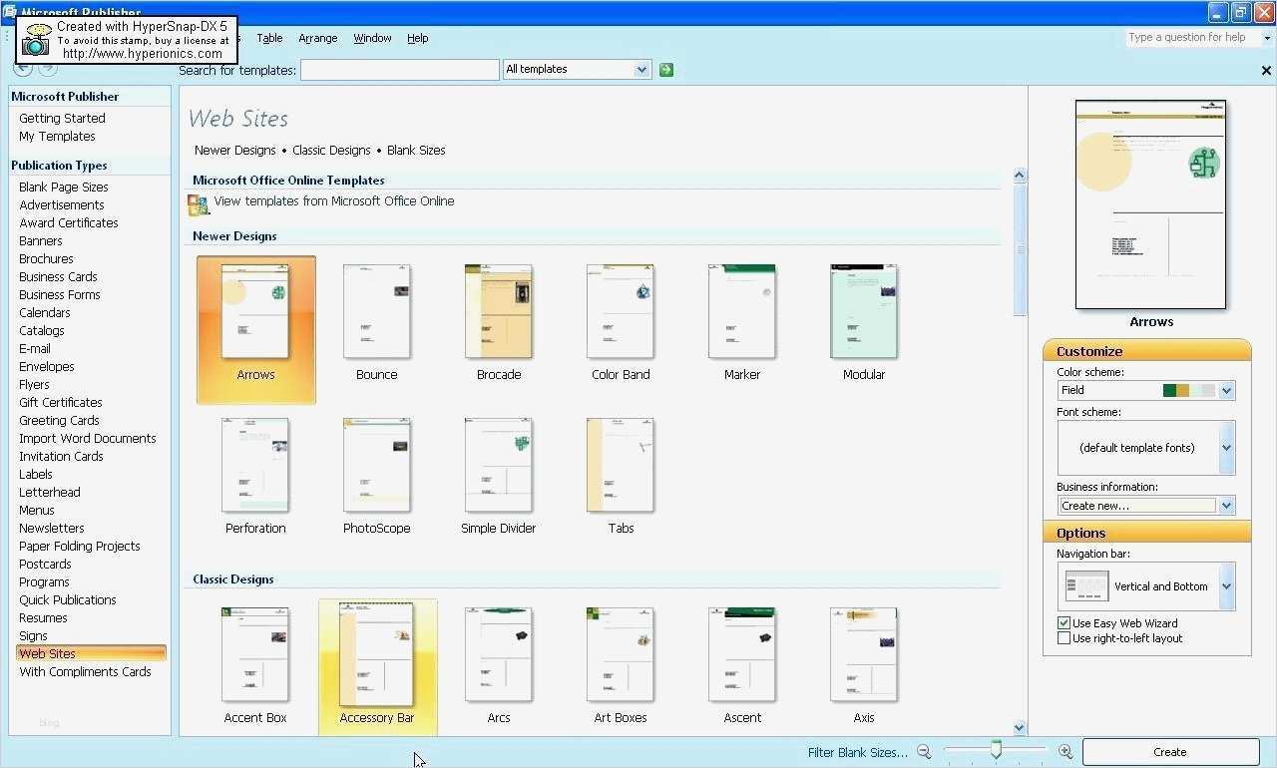1277x768 pixels.
Task: Open the Window menu
Action: pyautogui.click(x=372, y=38)
